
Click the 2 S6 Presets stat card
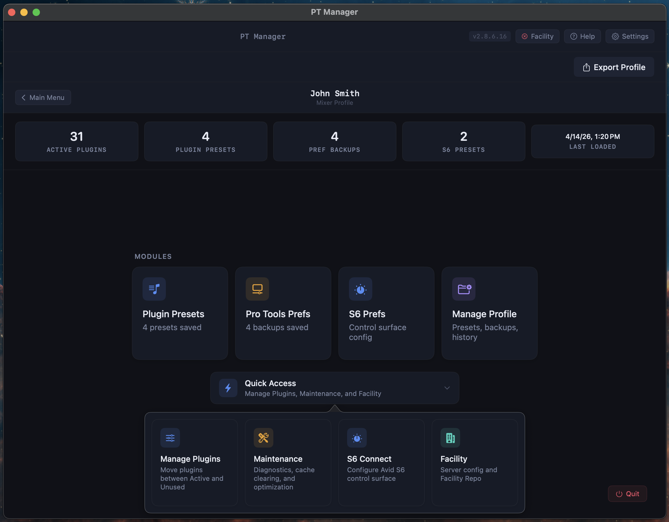(x=464, y=141)
